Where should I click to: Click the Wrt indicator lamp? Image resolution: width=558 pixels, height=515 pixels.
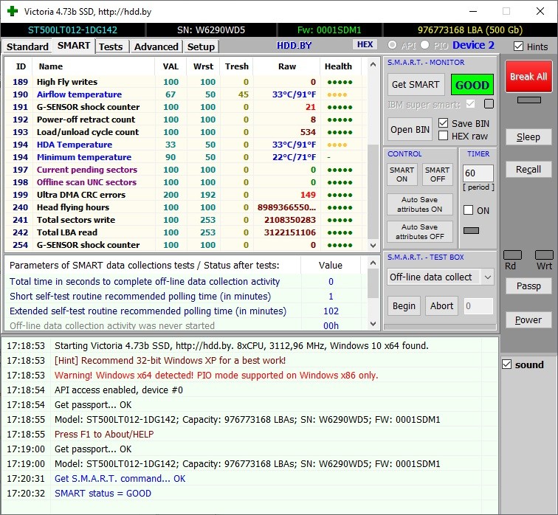(544, 255)
